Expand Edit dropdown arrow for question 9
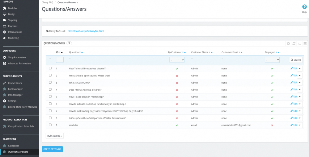Viewport: 309px width, 157px height. pos(300,125)
